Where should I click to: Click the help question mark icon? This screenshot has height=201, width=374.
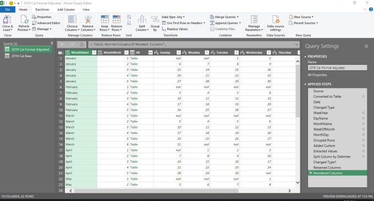pyautogui.click(x=371, y=9)
